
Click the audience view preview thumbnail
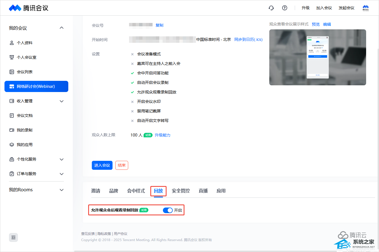(317, 57)
